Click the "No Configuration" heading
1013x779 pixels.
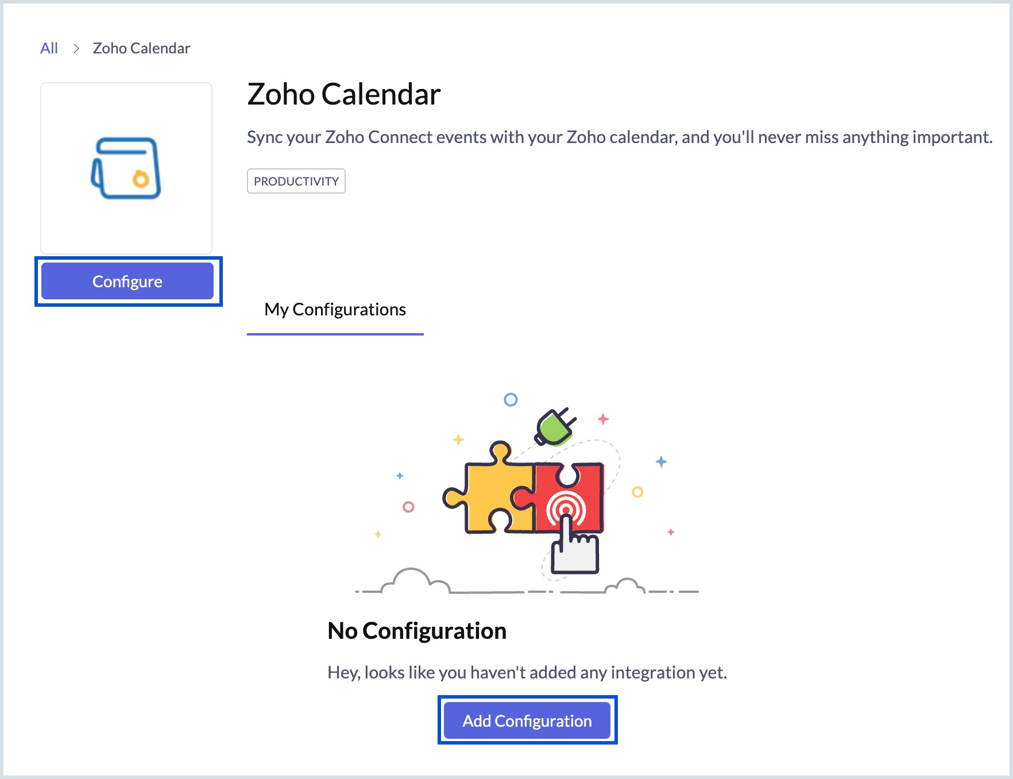(417, 631)
